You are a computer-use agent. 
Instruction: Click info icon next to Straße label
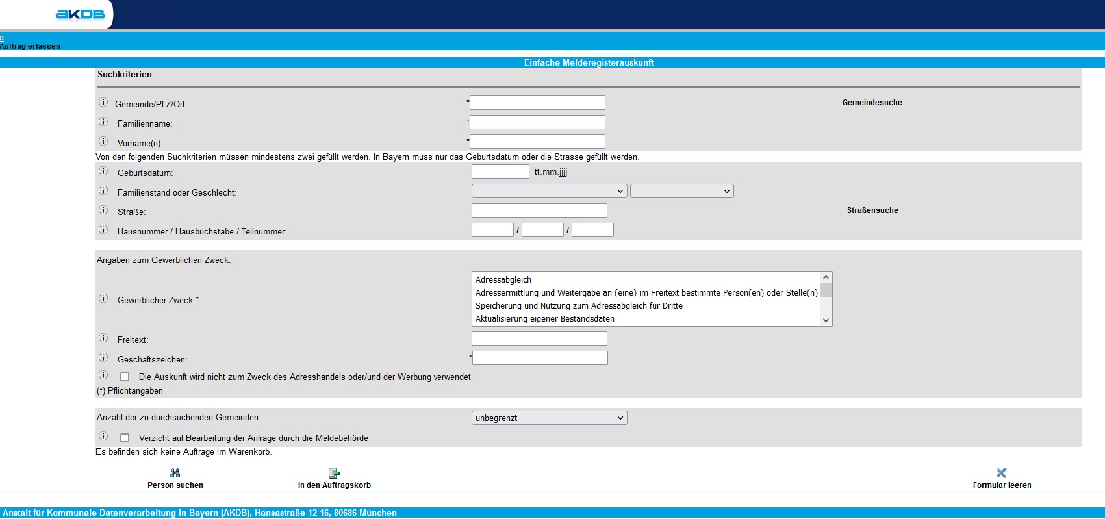coord(103,210)
